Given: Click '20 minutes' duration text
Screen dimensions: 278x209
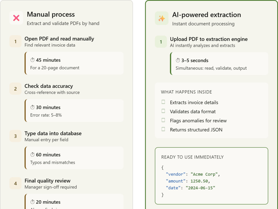Looking at the screenshot, I should tap(48, 202).
